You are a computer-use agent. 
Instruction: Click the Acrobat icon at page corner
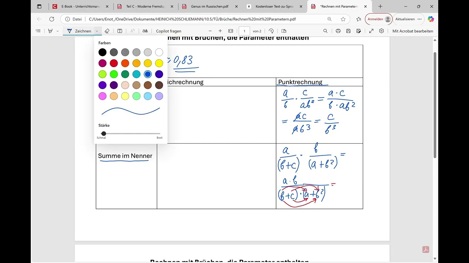tap(426, 249)
